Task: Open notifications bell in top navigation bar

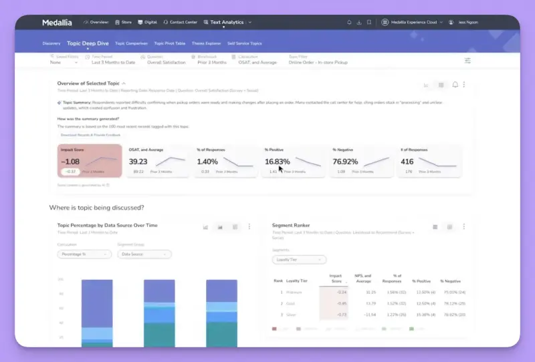Action: coord(349,22)
